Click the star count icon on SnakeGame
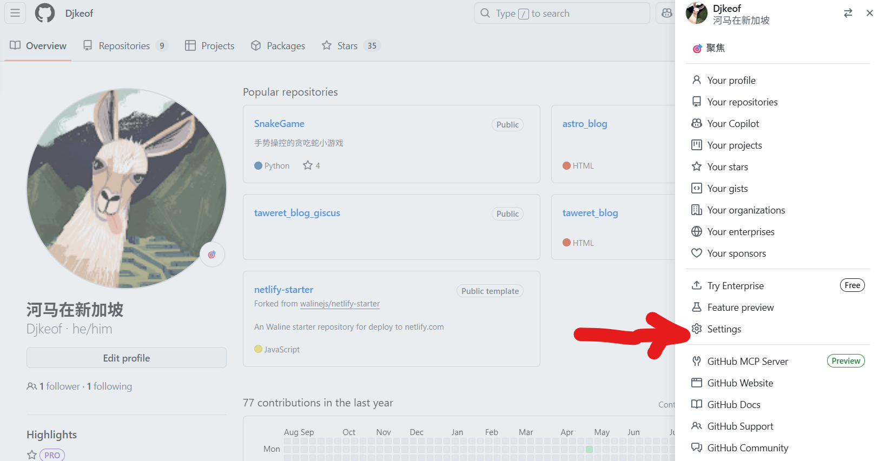Viewport: 879px width, 461px height. pyautogui.click(x=308, y=165)
